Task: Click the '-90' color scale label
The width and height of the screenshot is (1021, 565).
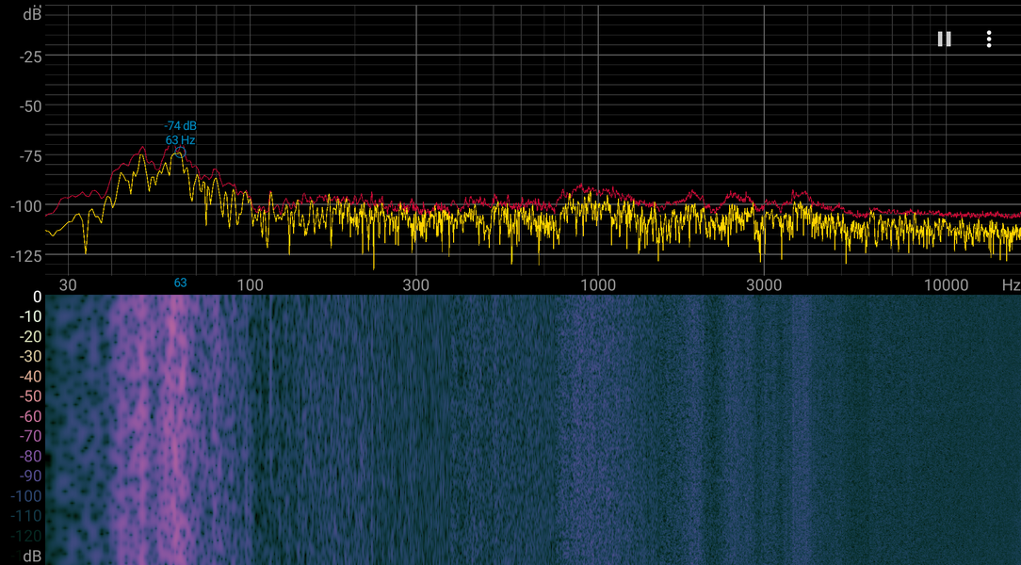Action: (30, 476)
